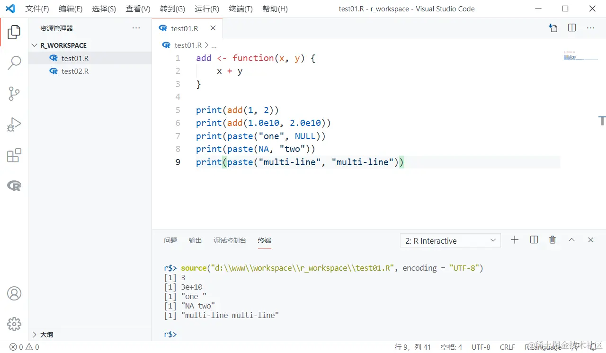Click the Run Source icon in editor toolbar

tap(553, 28)
